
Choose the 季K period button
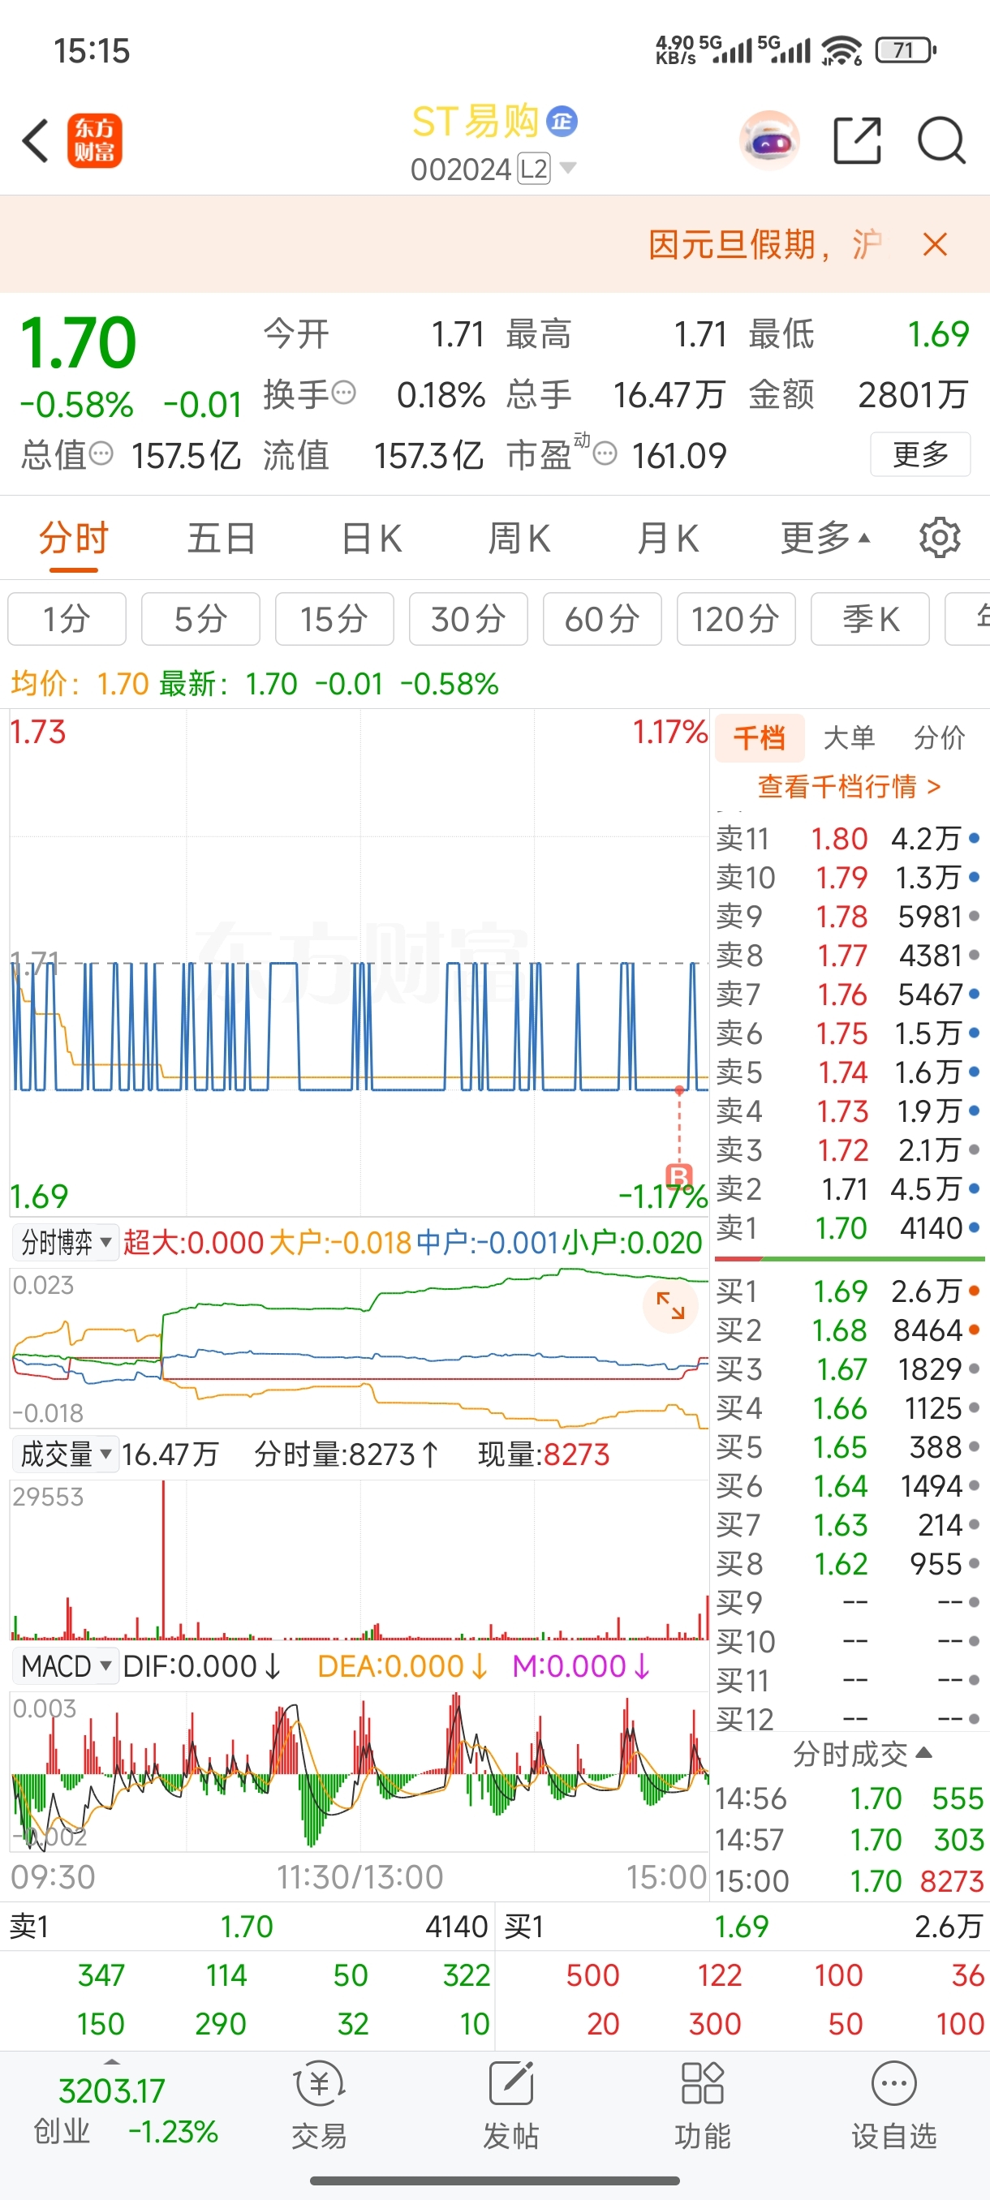click(870, 619)
